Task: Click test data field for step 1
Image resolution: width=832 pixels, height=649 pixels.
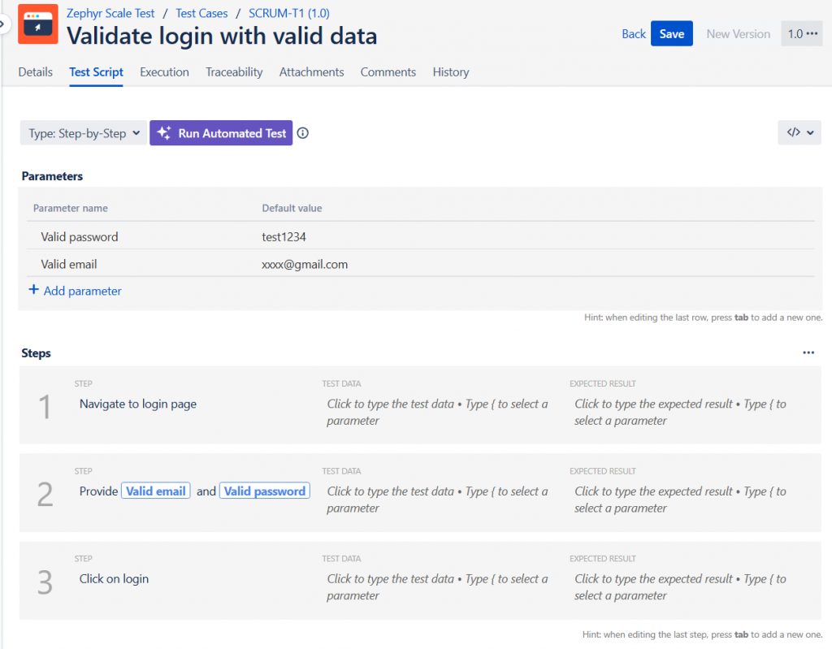Action: tap(437, 412)
